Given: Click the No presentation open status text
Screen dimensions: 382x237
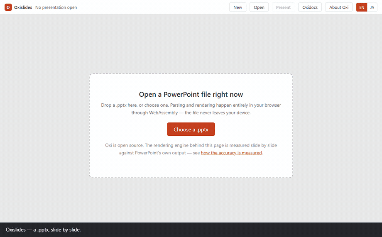Looking at the screenshot, I should pos(56,7).
